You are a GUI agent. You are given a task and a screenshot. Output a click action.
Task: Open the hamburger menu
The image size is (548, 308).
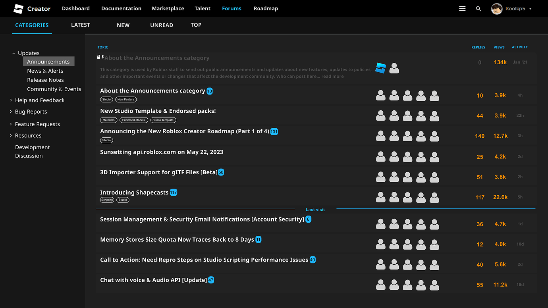[x=462, y=8]
